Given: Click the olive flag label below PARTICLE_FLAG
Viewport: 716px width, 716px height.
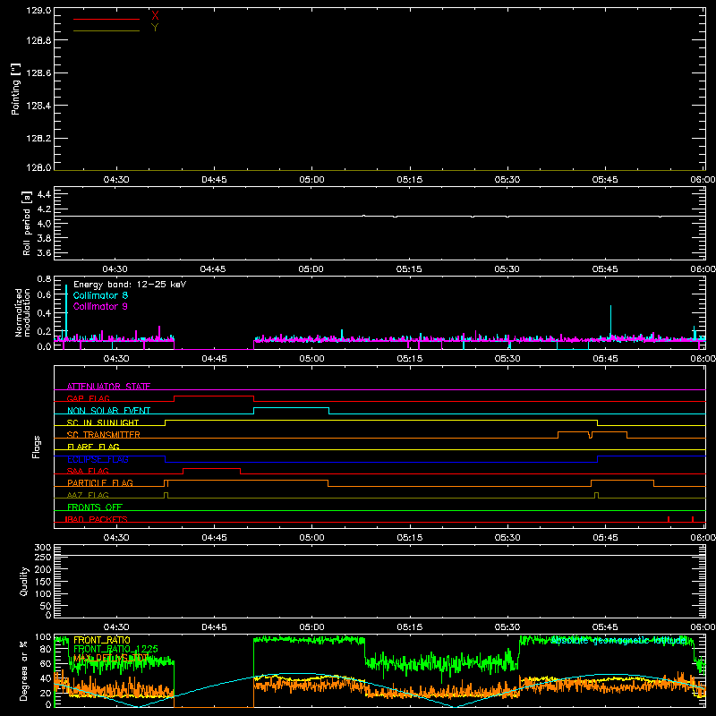Looking at the screenshot, I should coord(88,495).
